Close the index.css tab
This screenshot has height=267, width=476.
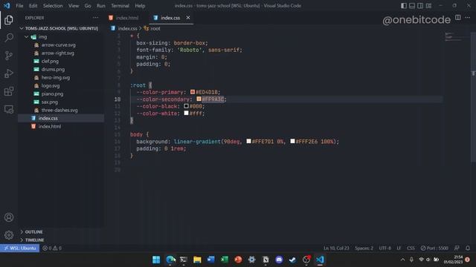point(188,18)
